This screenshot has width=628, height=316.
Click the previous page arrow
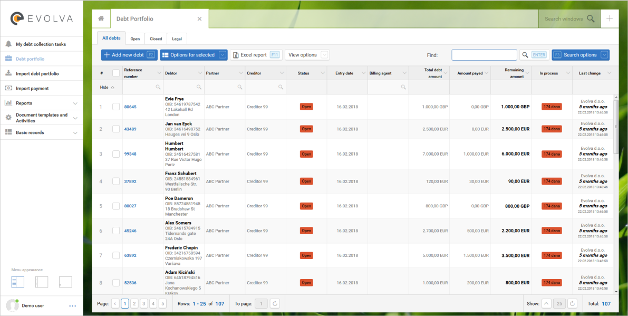tap(115, 303)
